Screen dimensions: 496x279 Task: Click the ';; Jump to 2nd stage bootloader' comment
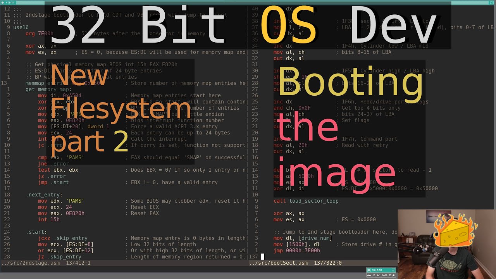tap(336, 232)
